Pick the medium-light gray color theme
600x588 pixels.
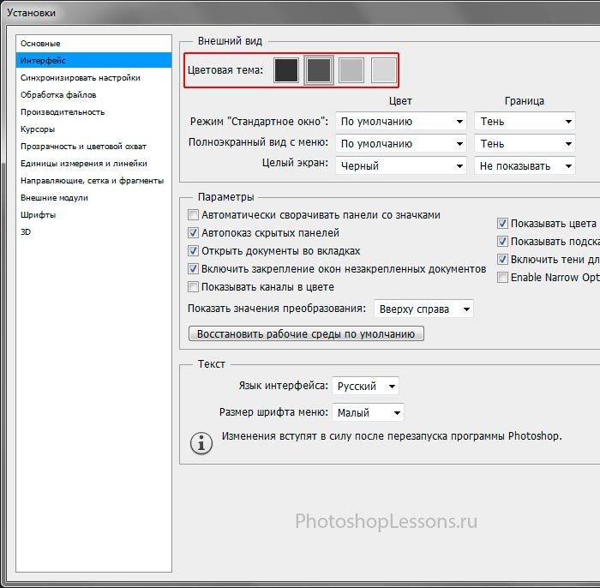click(x=351, y=70)
